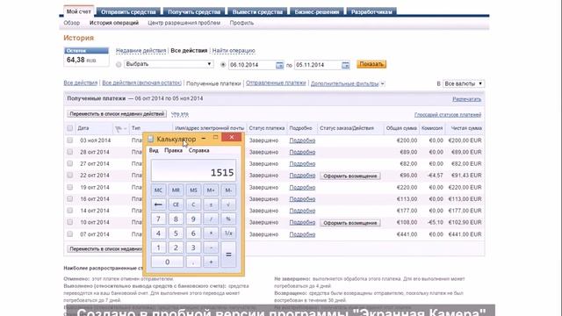The width and height of the screenshot is (562, 316).
Task: Click calculator plus button
Action: pyautogui.click(x=211, y=262)
